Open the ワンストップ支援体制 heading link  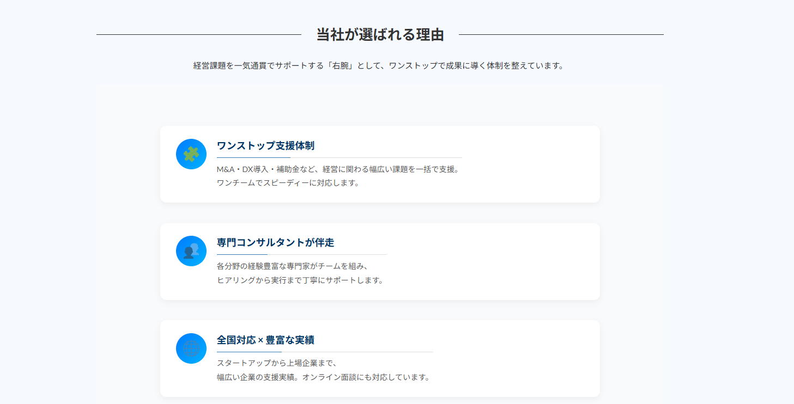(265, 146)
